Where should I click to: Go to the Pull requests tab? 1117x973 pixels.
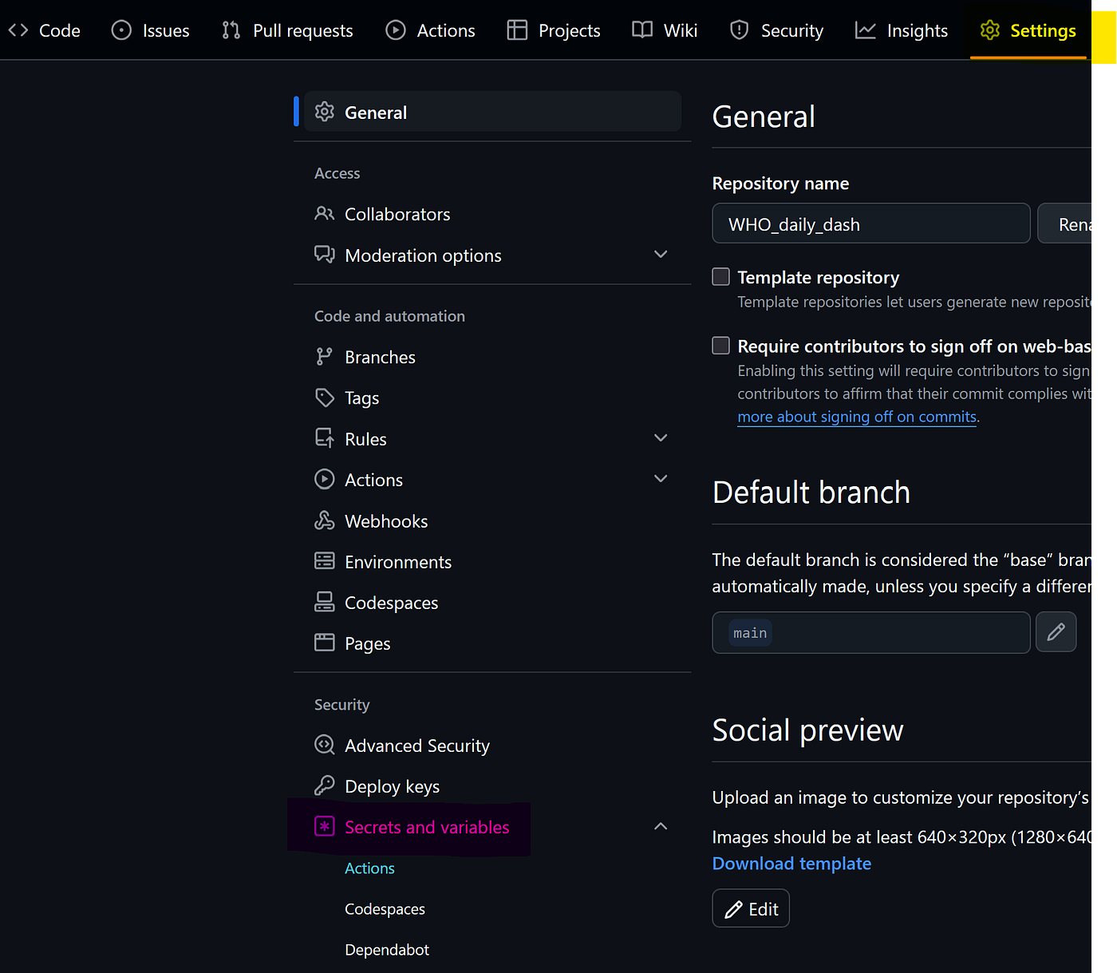click(288, 30)
